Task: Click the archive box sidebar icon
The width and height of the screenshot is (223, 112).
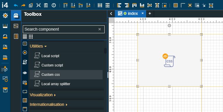Action: tap(5, 90)
